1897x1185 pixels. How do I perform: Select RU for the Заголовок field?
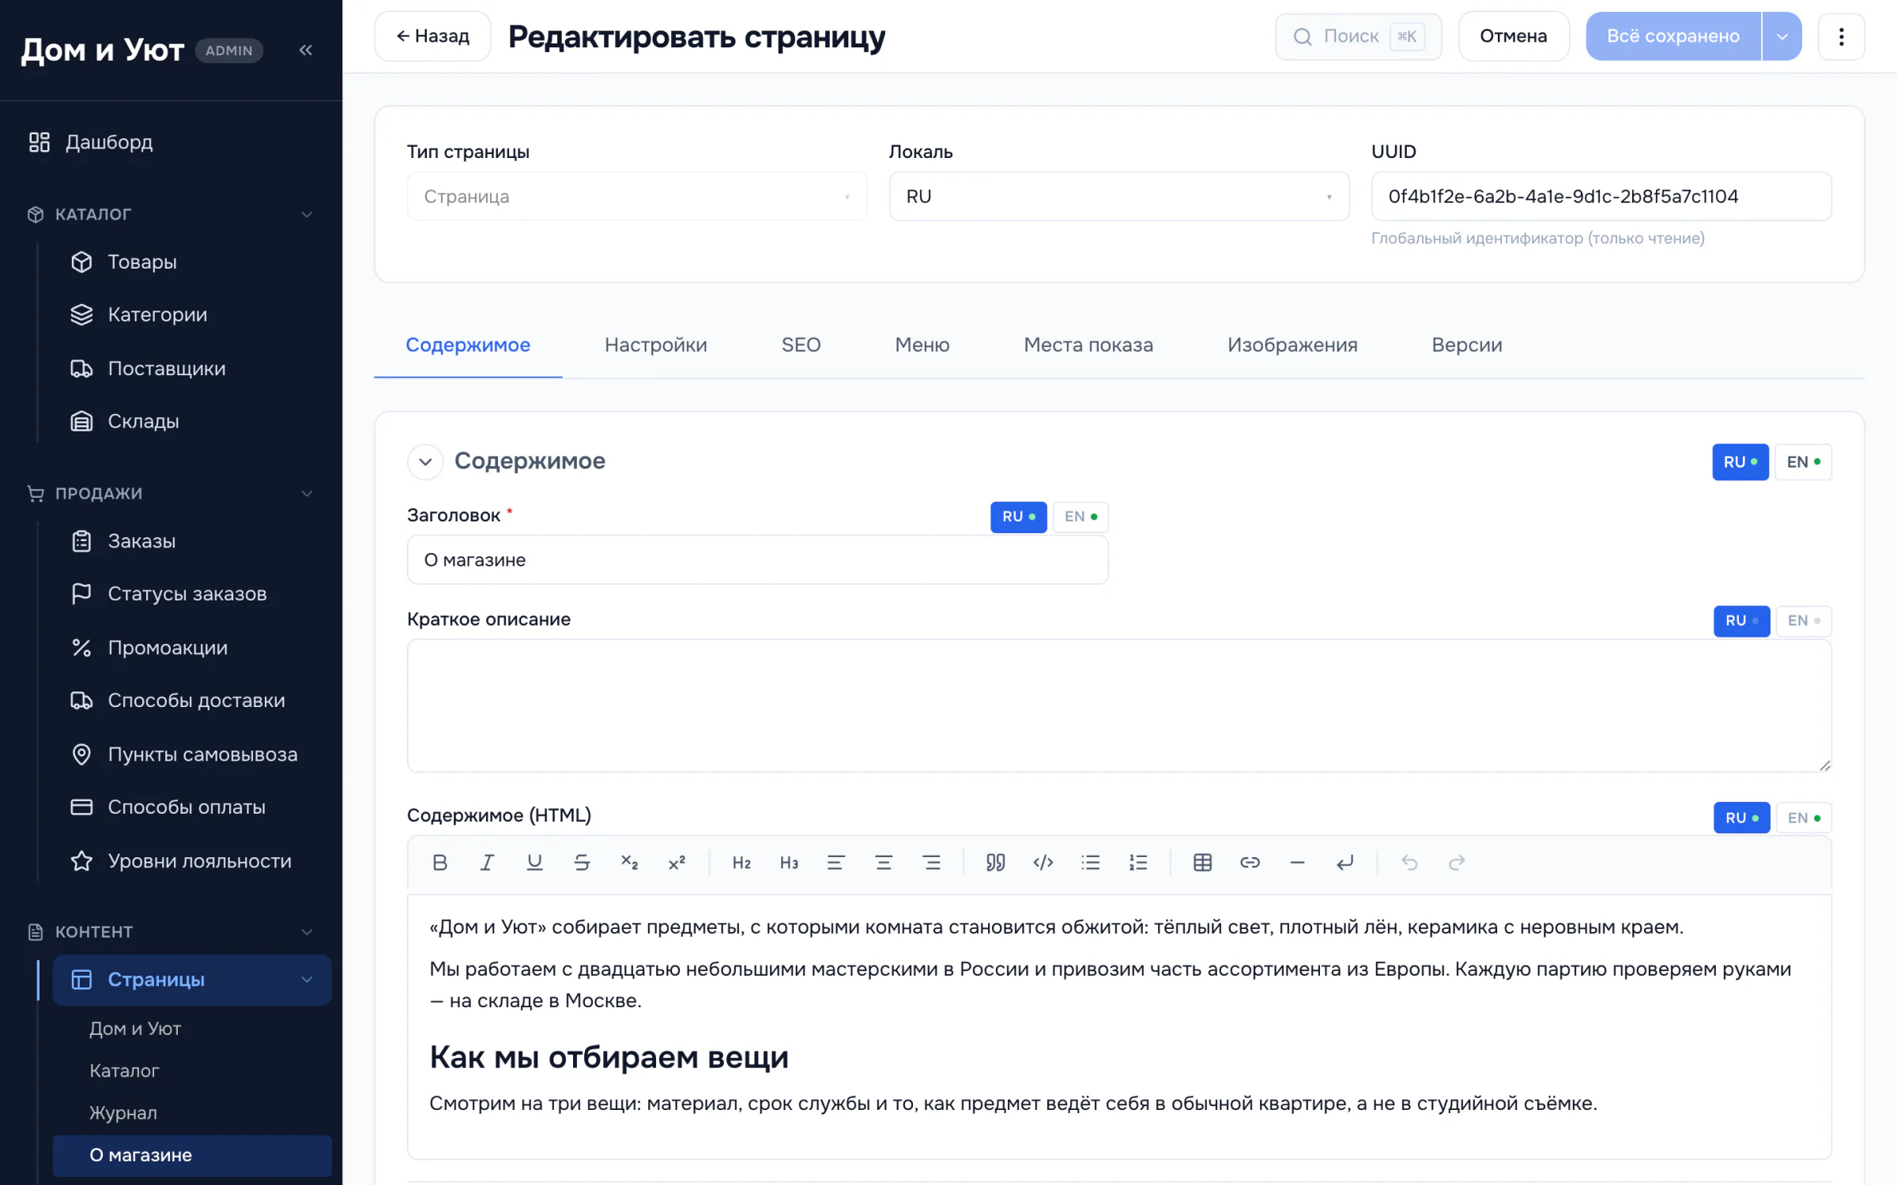coord(1019,517)
